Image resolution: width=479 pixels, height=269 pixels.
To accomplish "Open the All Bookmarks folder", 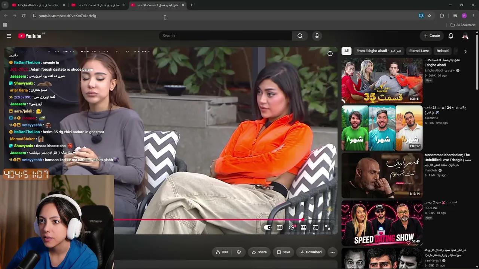I will [463, 25].
